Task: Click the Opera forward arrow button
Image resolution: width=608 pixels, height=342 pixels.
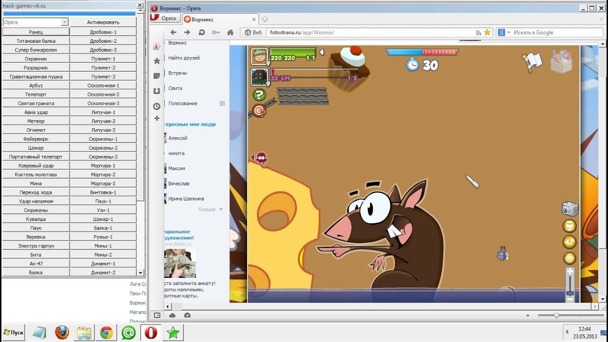Action: [187, 32]
